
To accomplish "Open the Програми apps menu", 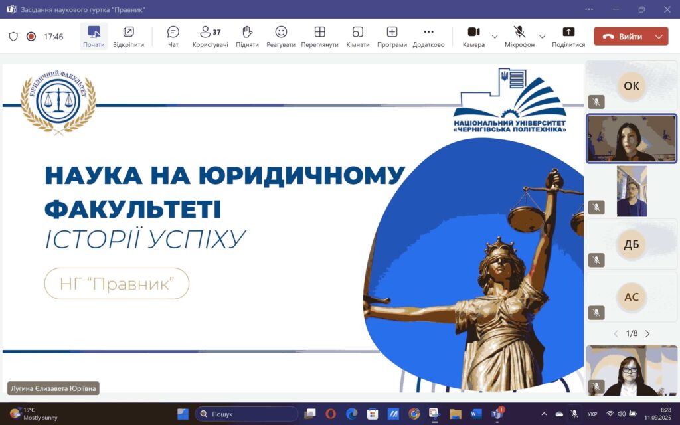I will point(392,37).
